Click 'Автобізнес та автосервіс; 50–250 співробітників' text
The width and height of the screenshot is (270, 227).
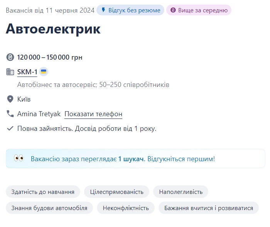tap(93, 85)
